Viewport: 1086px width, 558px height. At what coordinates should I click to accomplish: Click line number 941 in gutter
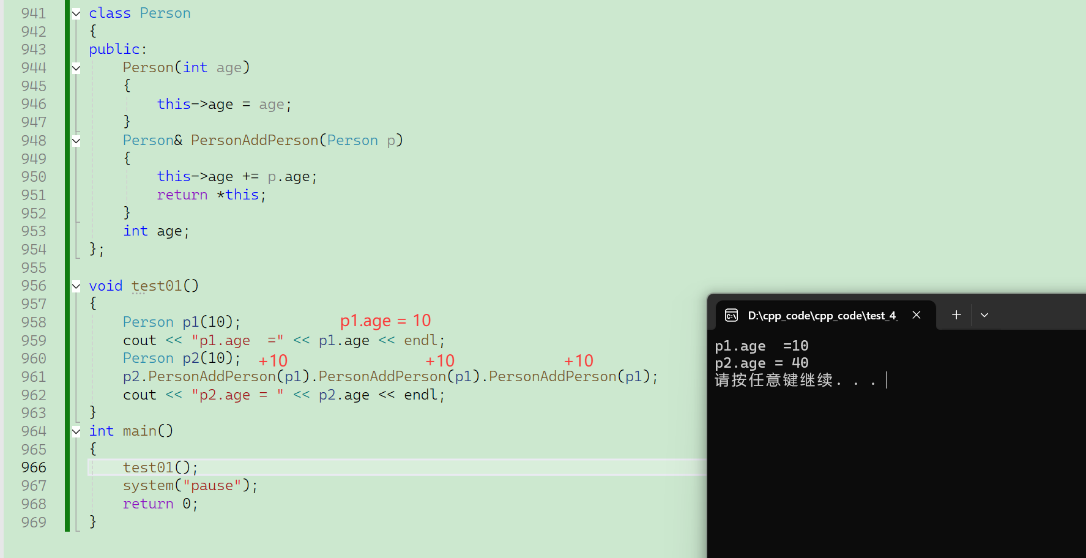coord(34,13)
